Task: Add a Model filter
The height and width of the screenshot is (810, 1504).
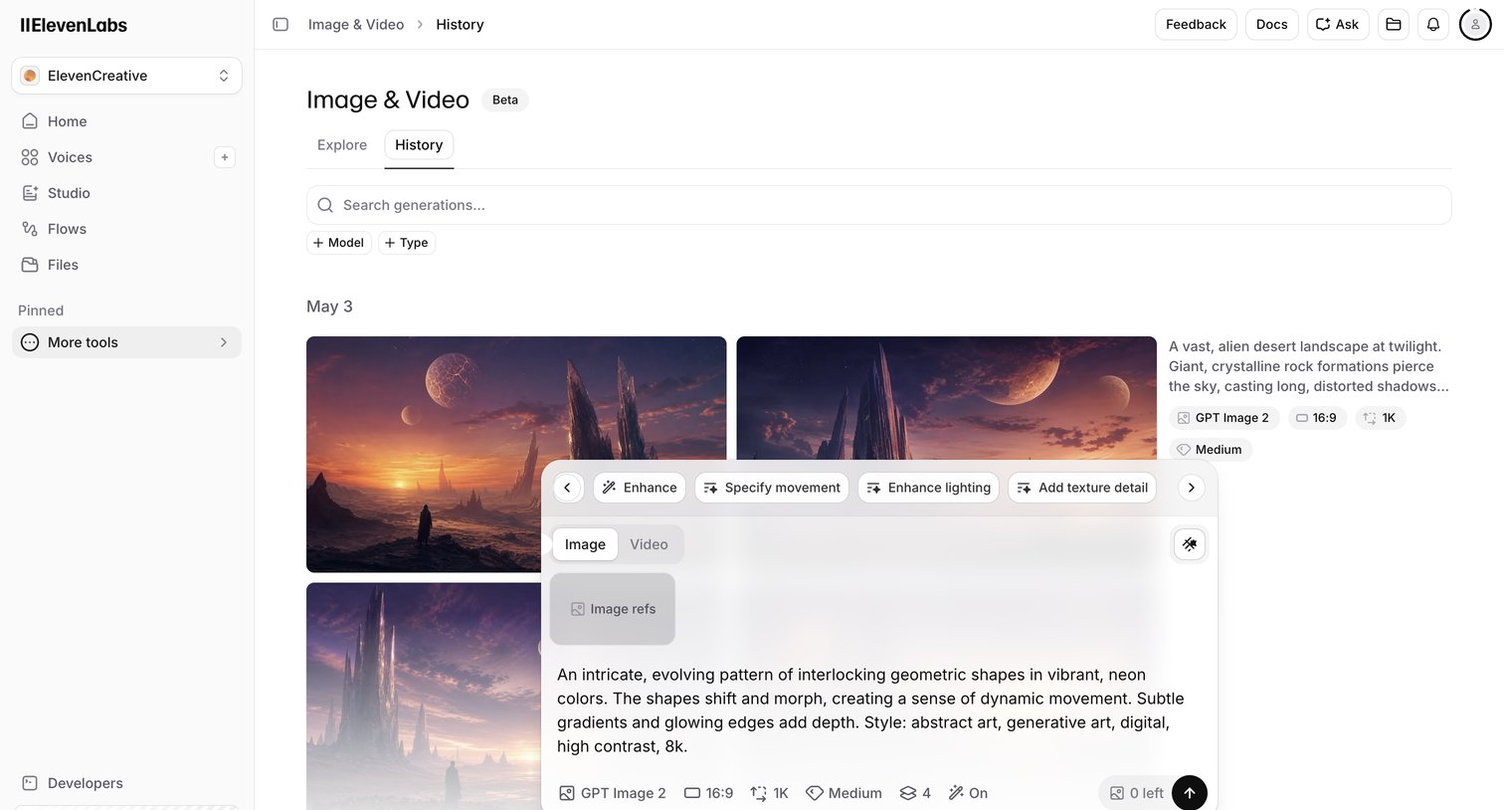Action: click(x=338, y=243)
